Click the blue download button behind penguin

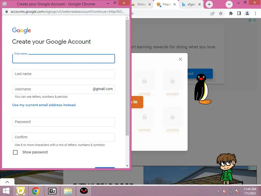(200, 73)
